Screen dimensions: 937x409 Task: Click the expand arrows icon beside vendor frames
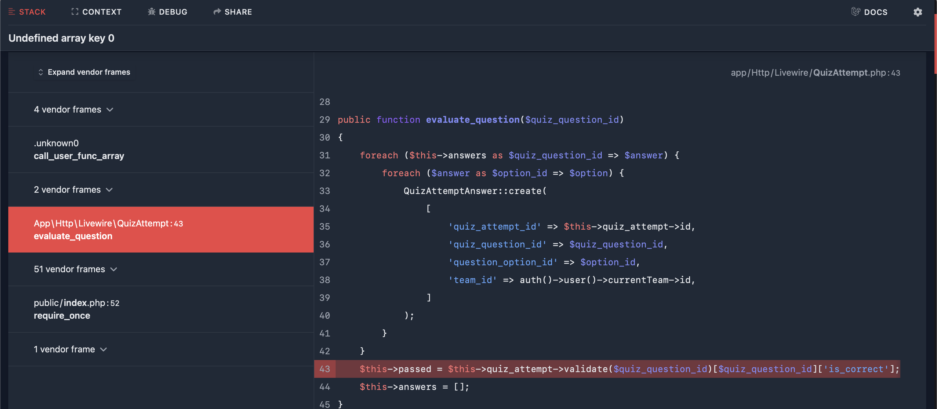(x=41, y=72)
